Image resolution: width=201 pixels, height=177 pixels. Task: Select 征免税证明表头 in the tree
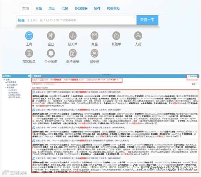[x=14, y=95]
